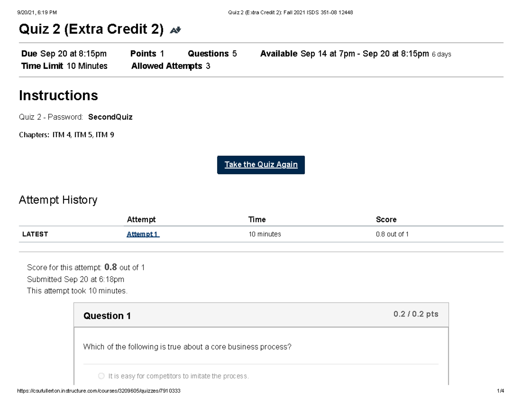Click the Instructions heading

click(x=58, y=95)
